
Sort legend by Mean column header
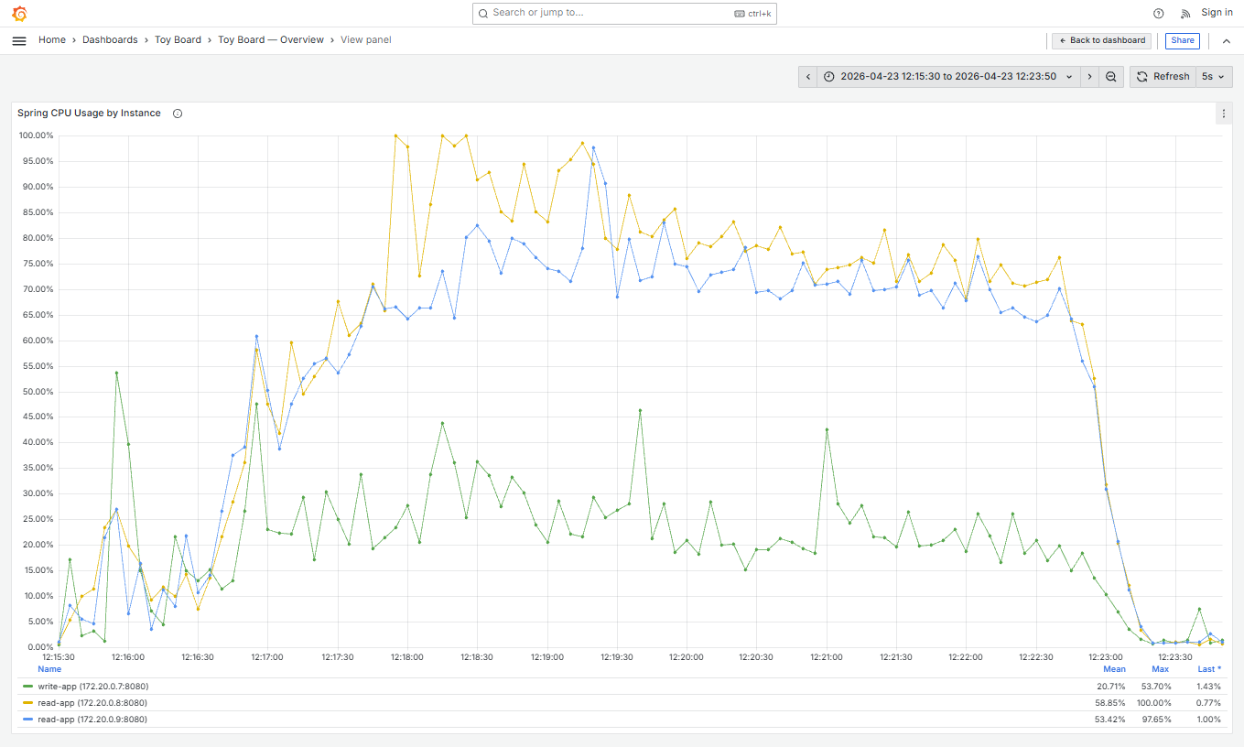[1114, 669]
